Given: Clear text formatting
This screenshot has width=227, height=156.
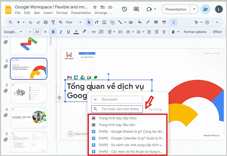Looking at the screenshot, I should coord(164,32).
